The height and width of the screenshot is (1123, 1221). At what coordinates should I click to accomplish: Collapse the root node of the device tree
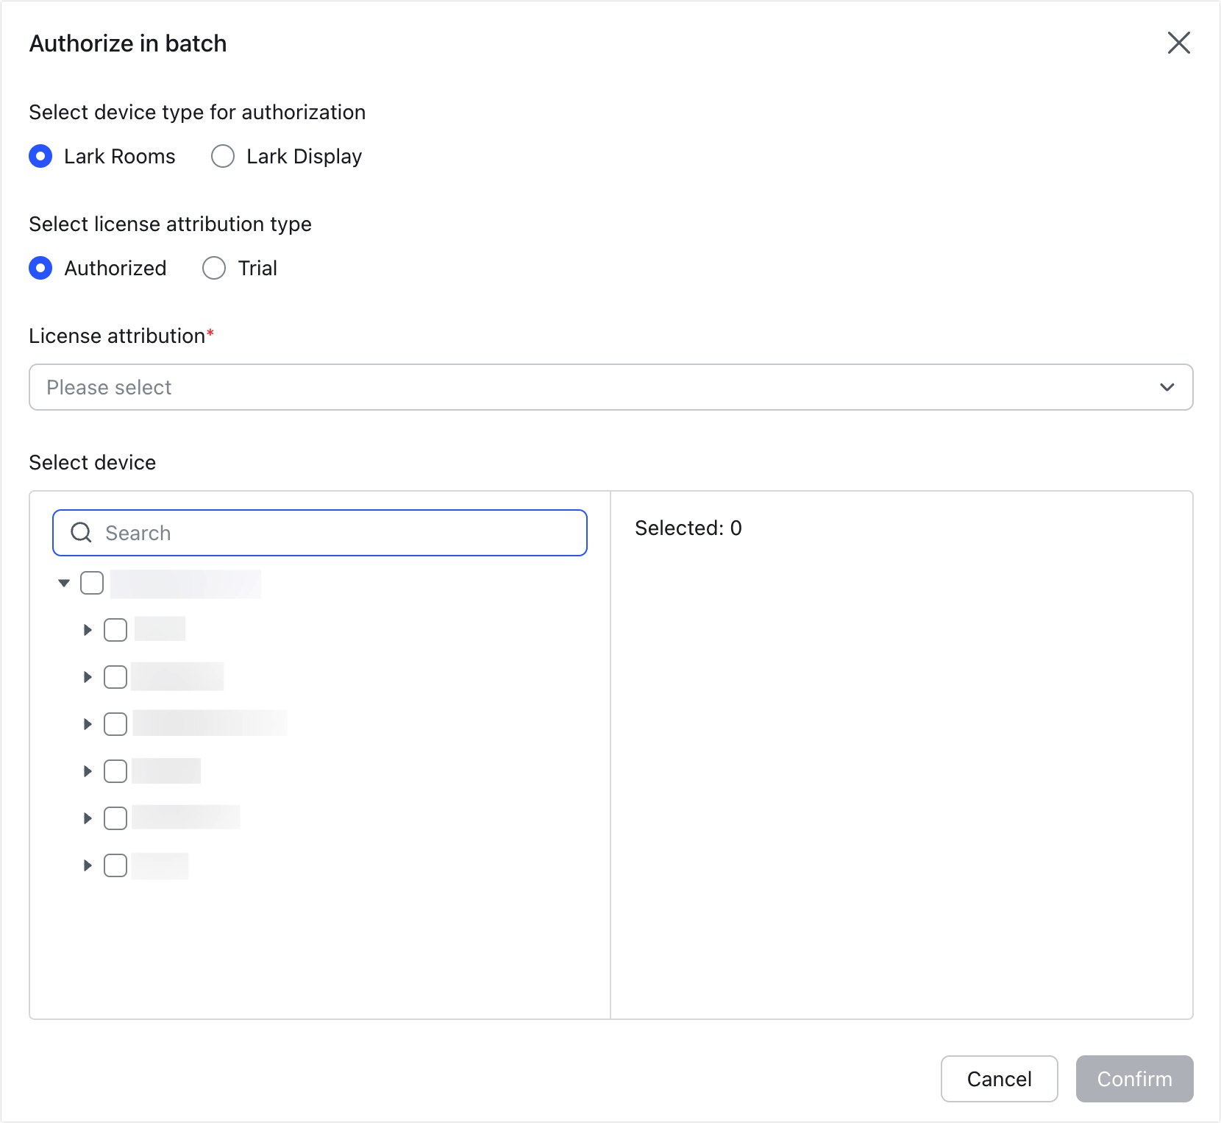click(x=63, y=582)
